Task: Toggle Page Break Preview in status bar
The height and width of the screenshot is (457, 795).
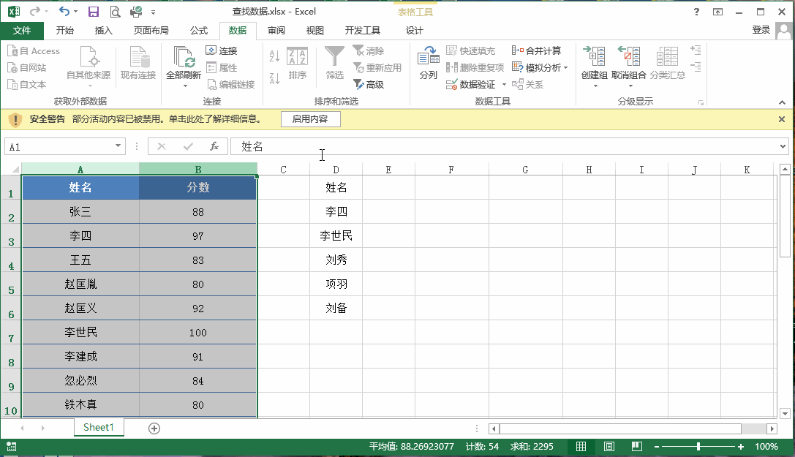Action: (636, 446)
